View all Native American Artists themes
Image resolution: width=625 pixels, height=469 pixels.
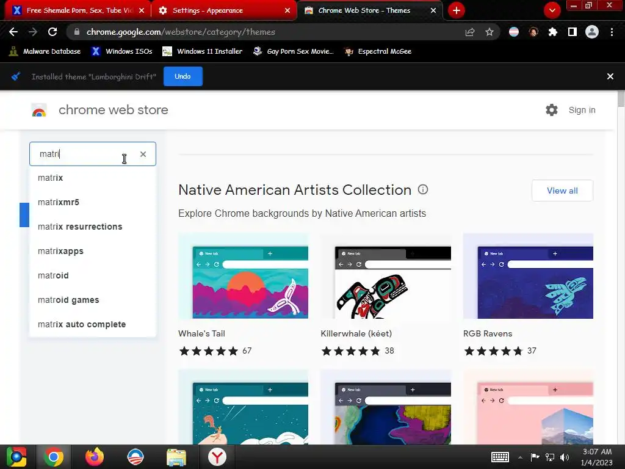[x=562, y=191]
